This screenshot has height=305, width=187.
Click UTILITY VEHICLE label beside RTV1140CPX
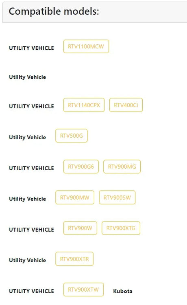pos(31,106)
